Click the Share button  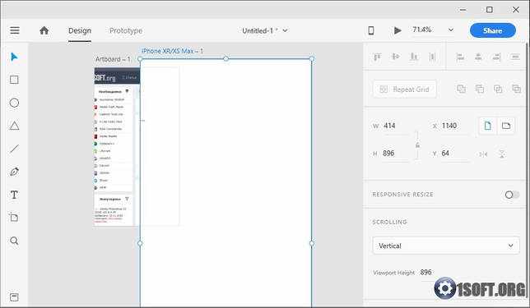[x=492, y=30]
